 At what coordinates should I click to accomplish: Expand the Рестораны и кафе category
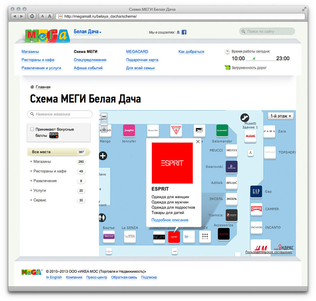tap(49, 171)
